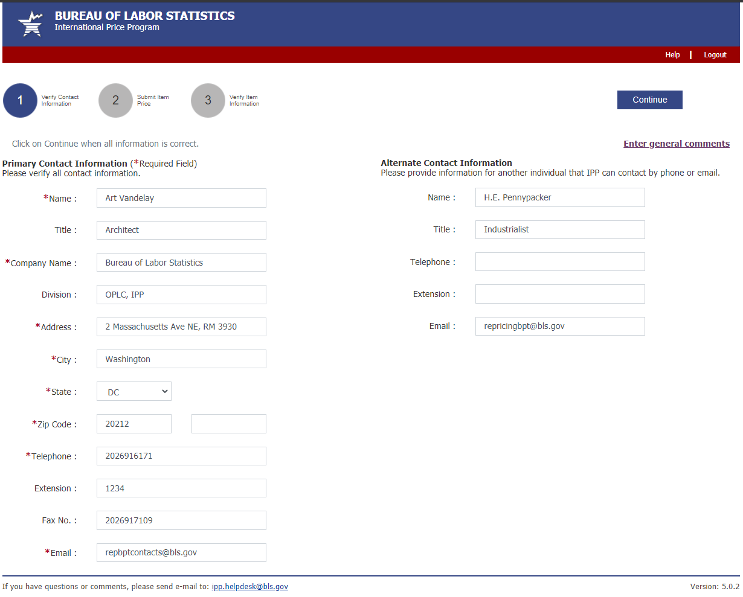Click Alternate Contact Information heading
Screen dimensions: 743x597
[446, 163]
